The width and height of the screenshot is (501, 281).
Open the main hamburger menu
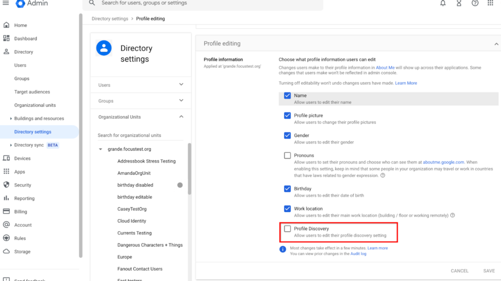[x=6, y=3]
